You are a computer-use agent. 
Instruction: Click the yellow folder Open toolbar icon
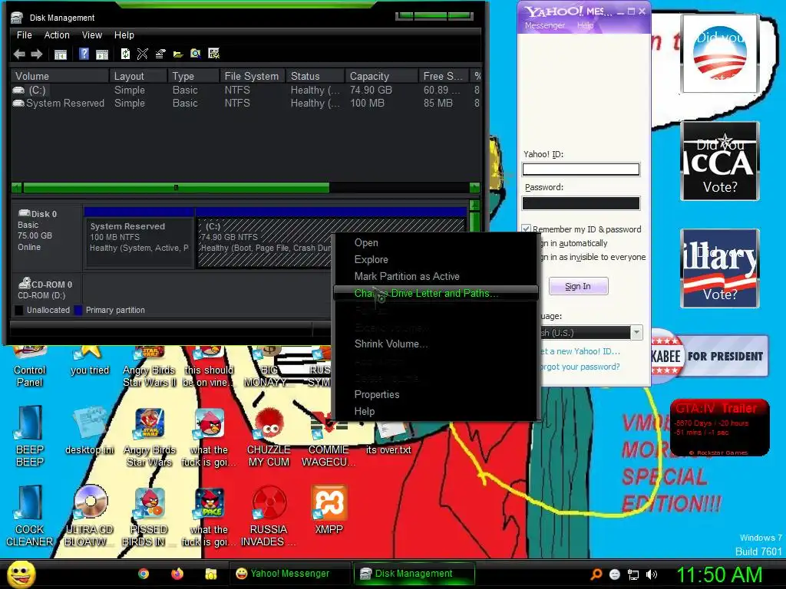pos(178,54)
